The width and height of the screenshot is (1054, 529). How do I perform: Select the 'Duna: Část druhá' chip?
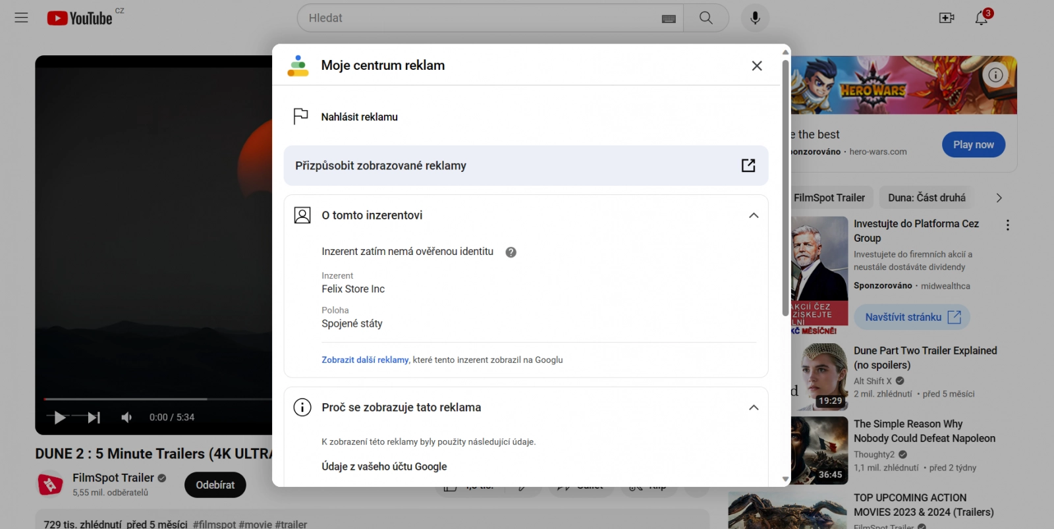pos(927,198)
